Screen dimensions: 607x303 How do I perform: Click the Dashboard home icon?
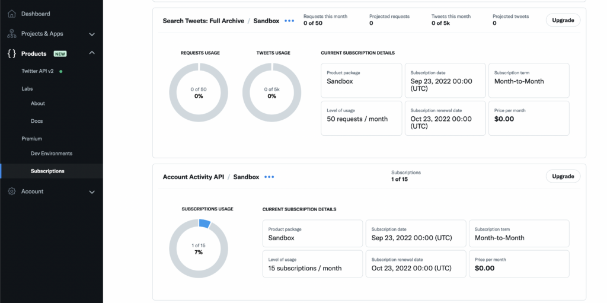tap(12, 14)
